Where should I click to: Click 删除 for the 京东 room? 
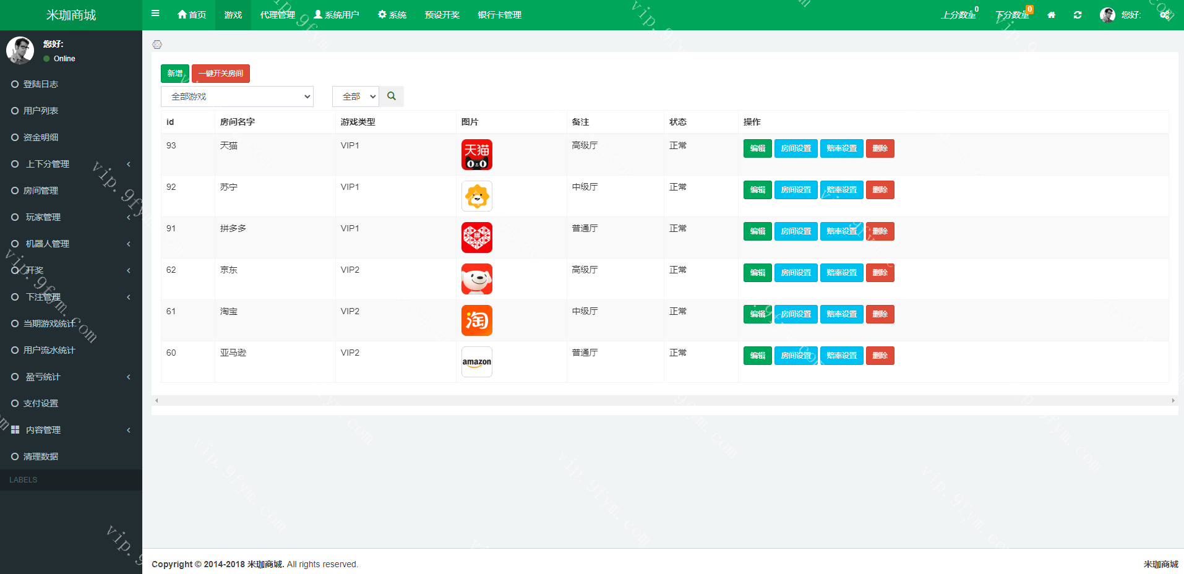point(880,273)
